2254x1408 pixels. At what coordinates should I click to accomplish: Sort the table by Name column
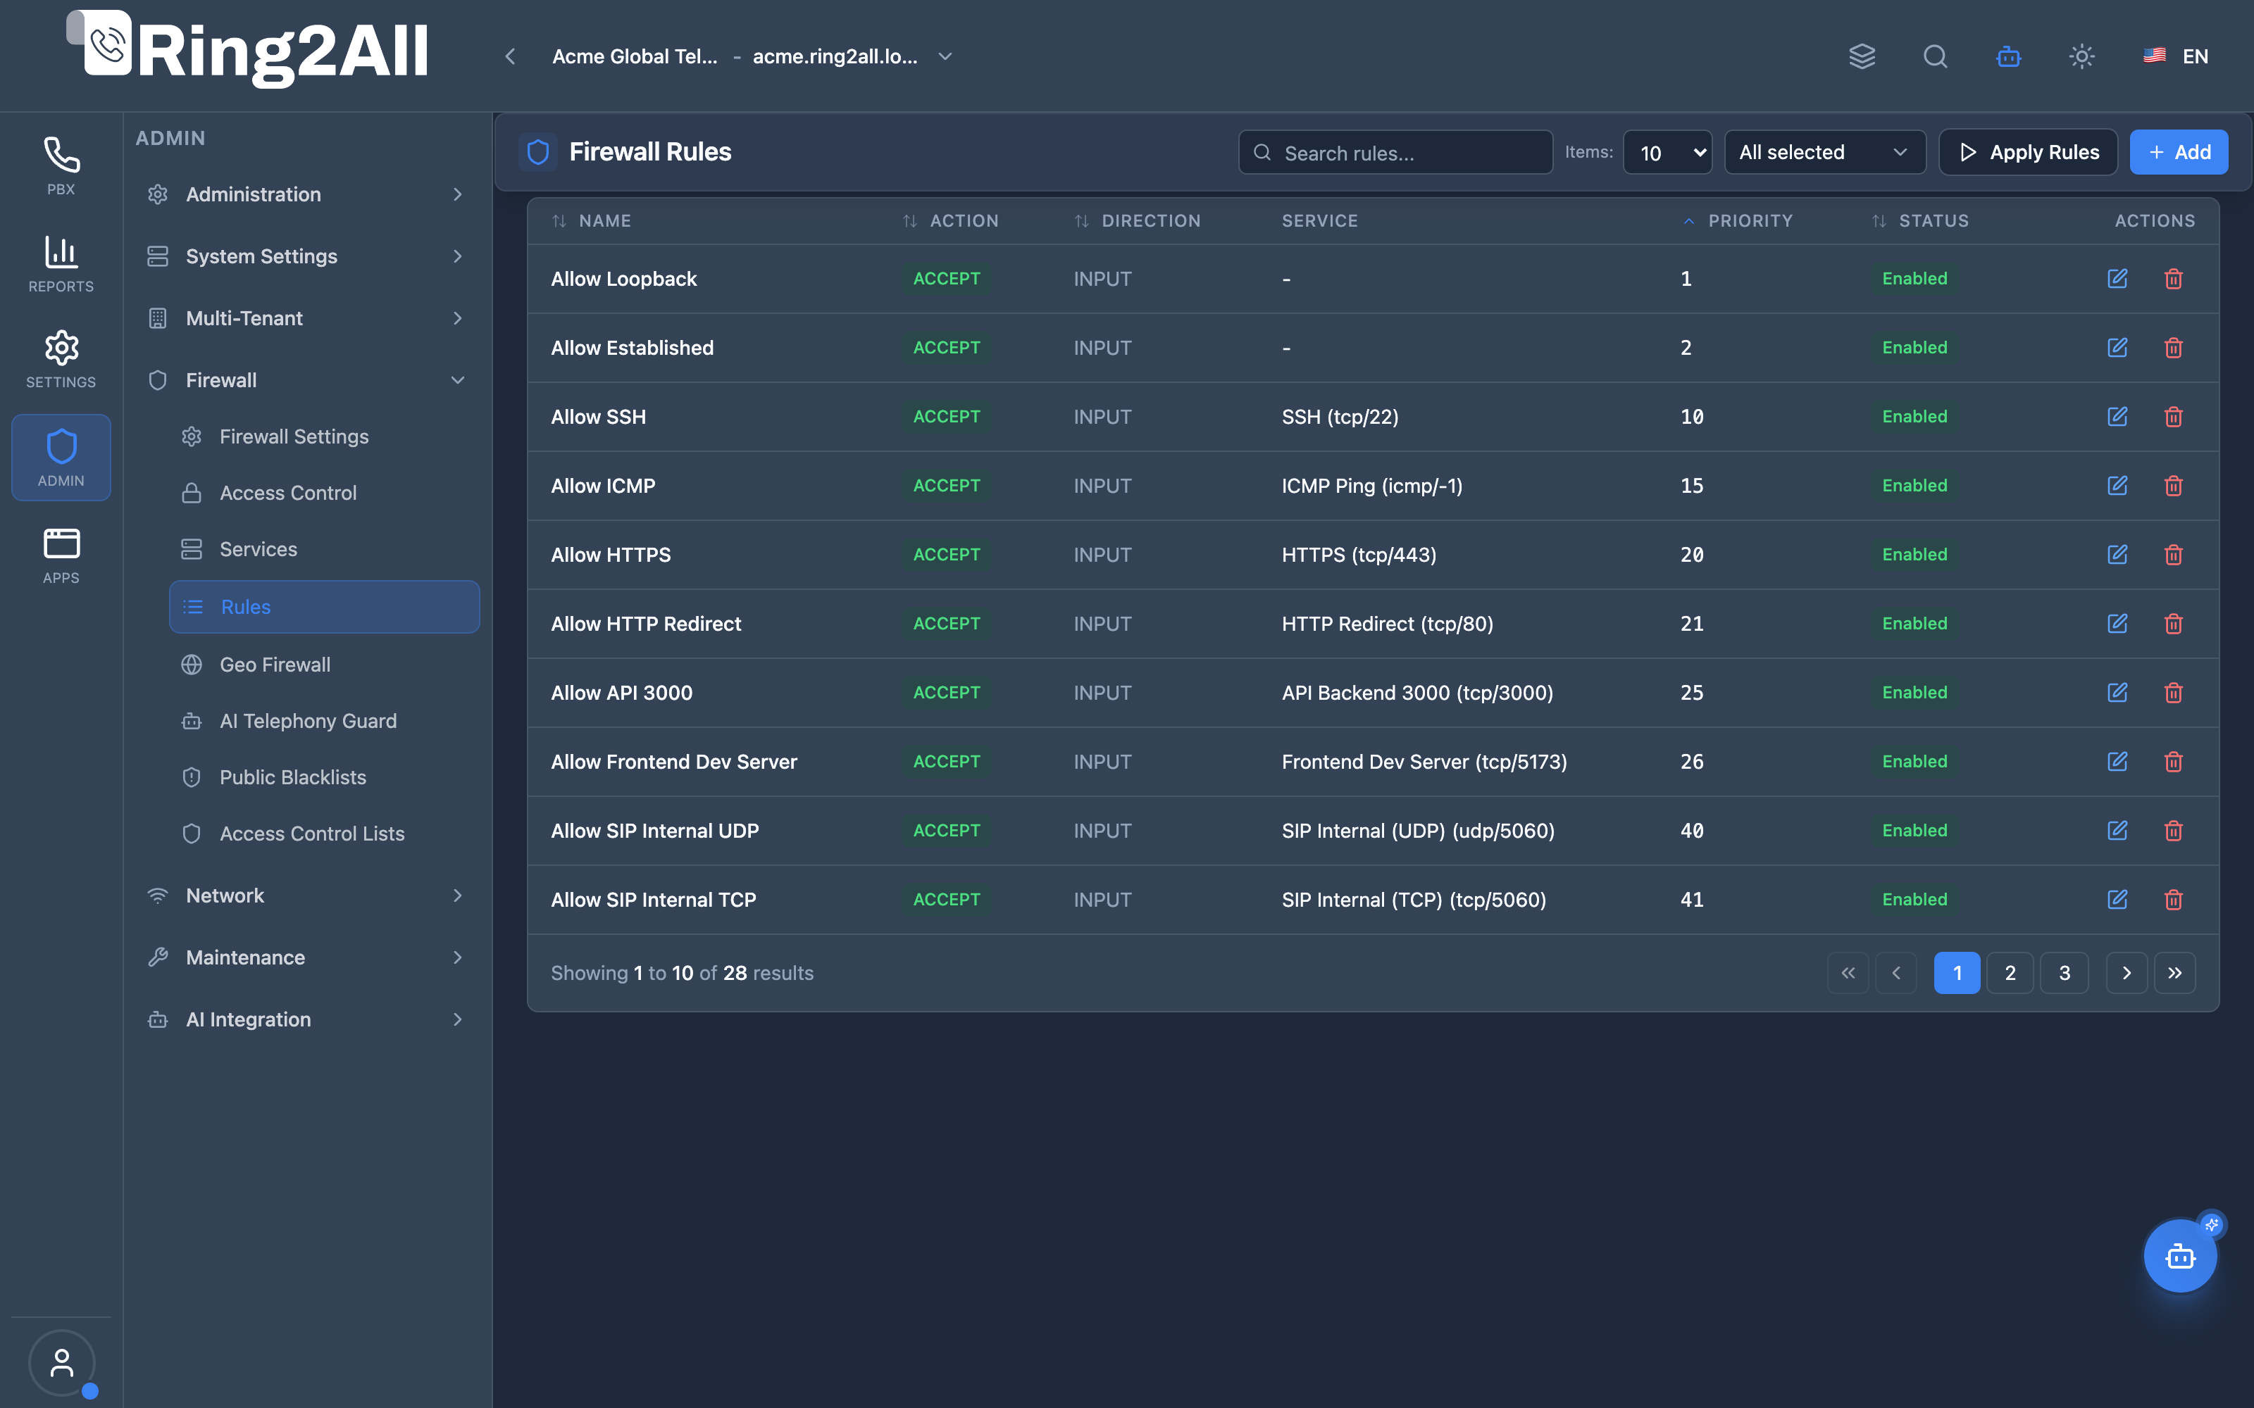coord(592,220)
